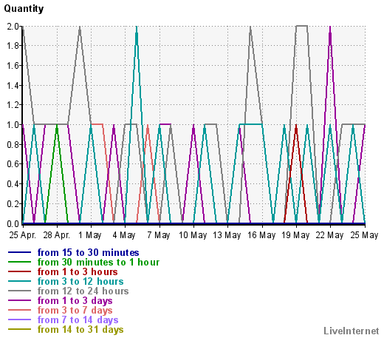Image resolution: width=384 pixels, height=338 pixels.
Task: Click the '13 May' date label
Action: [227, 235]
